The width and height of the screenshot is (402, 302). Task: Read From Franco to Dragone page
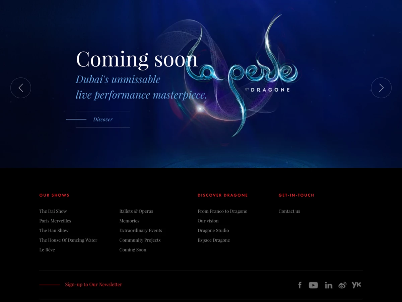point(222,211)
